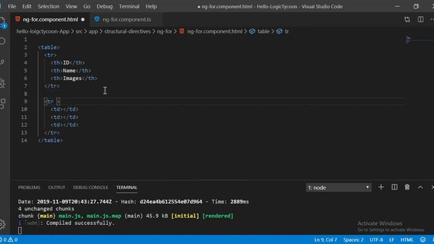The image size is (434, 244).
Task: Change end of line sequence LF
Action: (x=392, y=239)
